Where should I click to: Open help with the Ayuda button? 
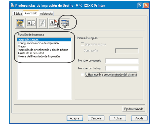[x=139, y=118]
